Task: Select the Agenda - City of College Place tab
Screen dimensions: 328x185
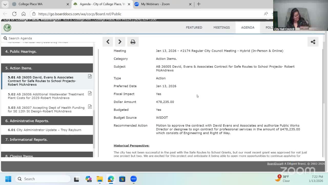Action: click(x=102, y=4)
